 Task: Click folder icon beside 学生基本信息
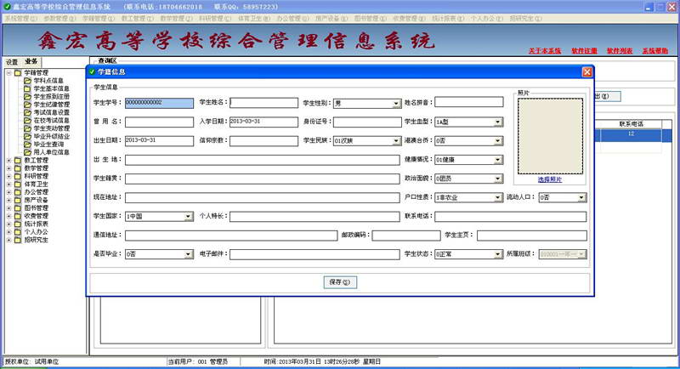coord(27,88)
